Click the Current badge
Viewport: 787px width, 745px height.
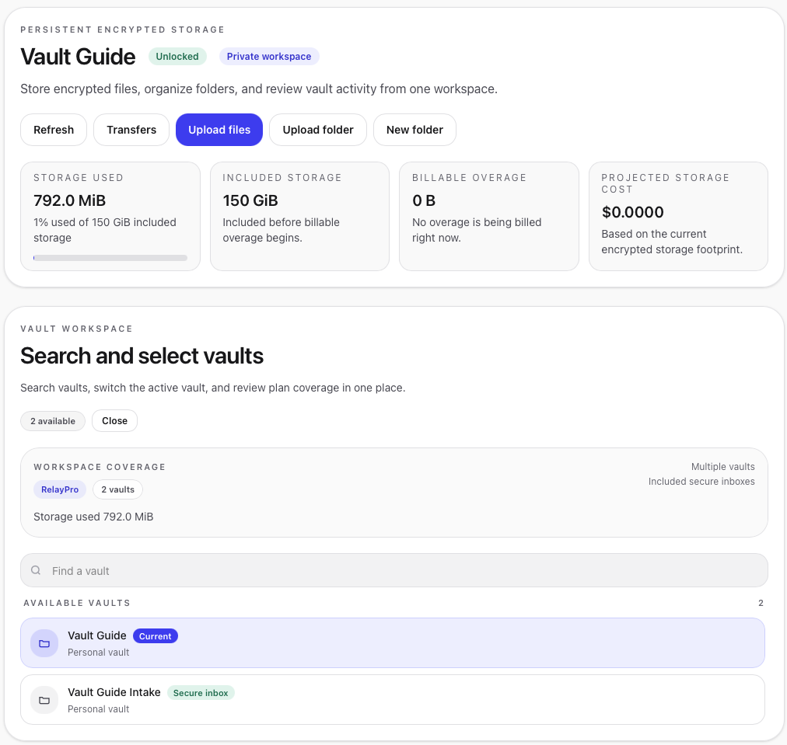[x=155, y=636]
